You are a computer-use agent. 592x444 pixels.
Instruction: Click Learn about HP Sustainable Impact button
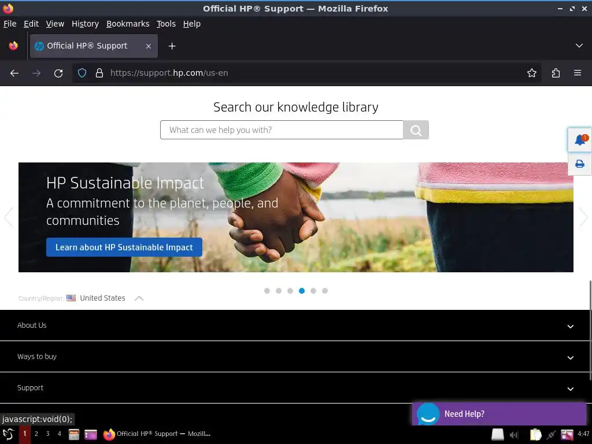pyautogui.click(x=124, y=247)
